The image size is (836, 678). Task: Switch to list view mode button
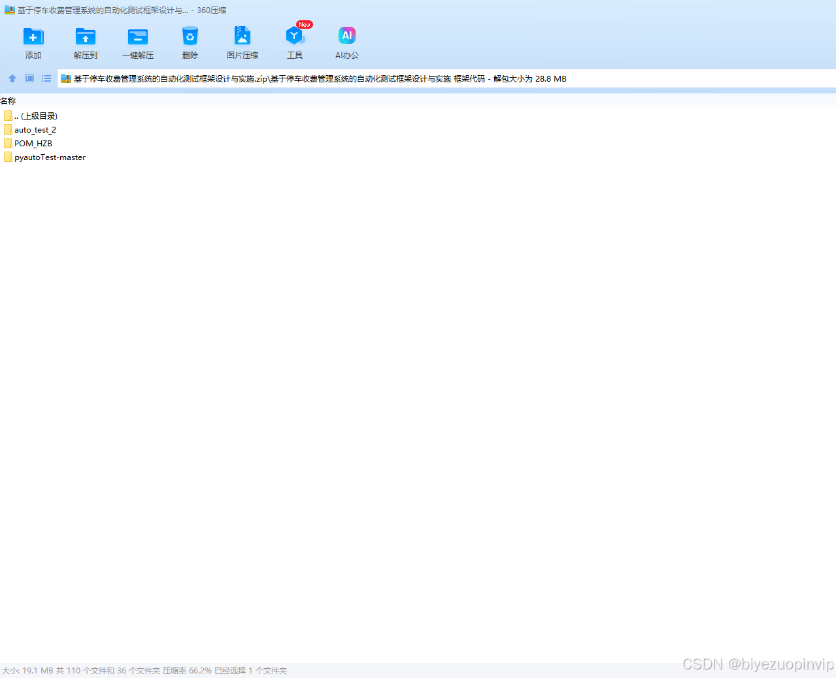point(46,78)
